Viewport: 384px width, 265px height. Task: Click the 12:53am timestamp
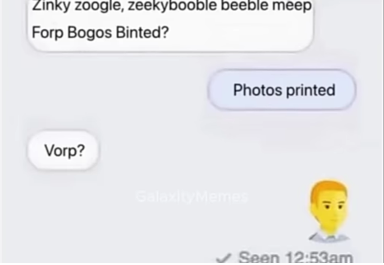click(x=319, y=258)
